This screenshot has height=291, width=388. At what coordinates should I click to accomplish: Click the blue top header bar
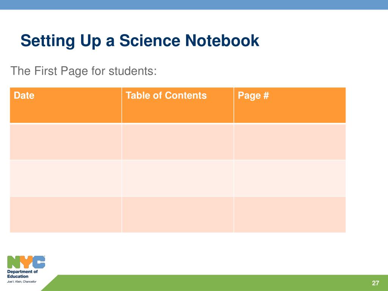coord(194,5)
